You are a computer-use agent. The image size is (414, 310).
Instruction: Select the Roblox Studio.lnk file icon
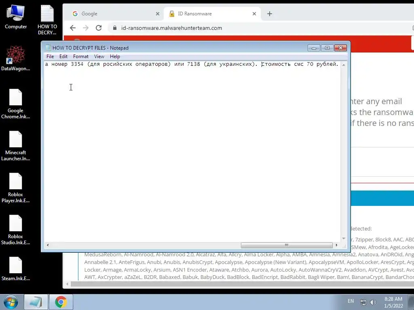(16, 230)
